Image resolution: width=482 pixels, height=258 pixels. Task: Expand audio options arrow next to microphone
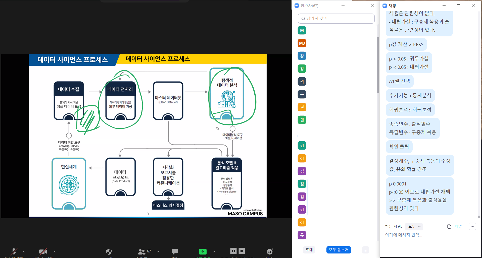(x=24, y=251)
